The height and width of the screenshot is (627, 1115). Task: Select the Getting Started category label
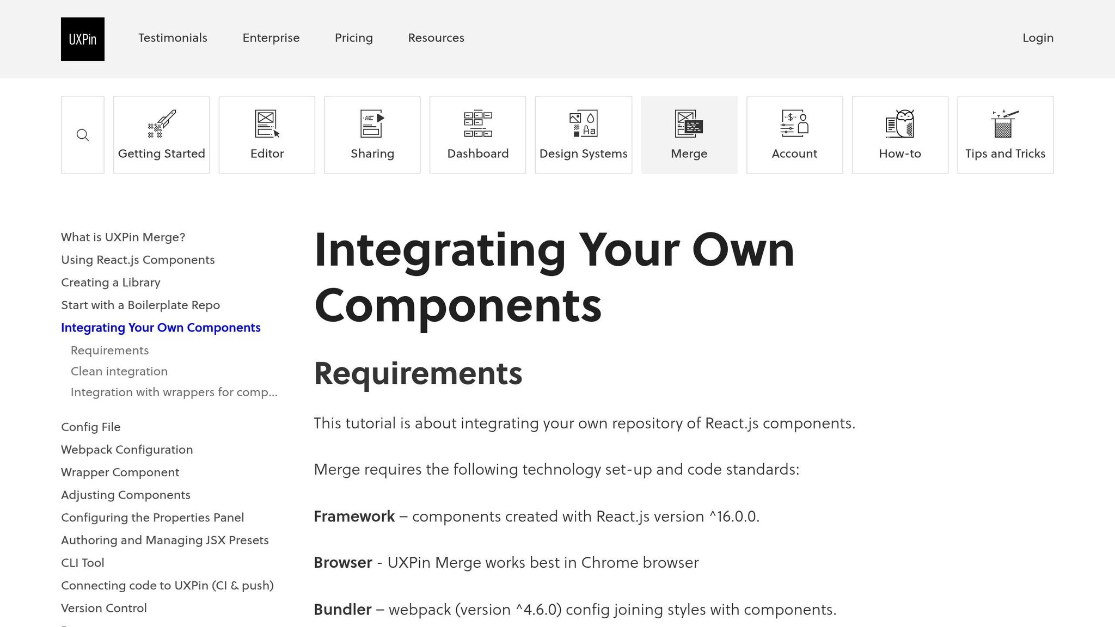162,153
